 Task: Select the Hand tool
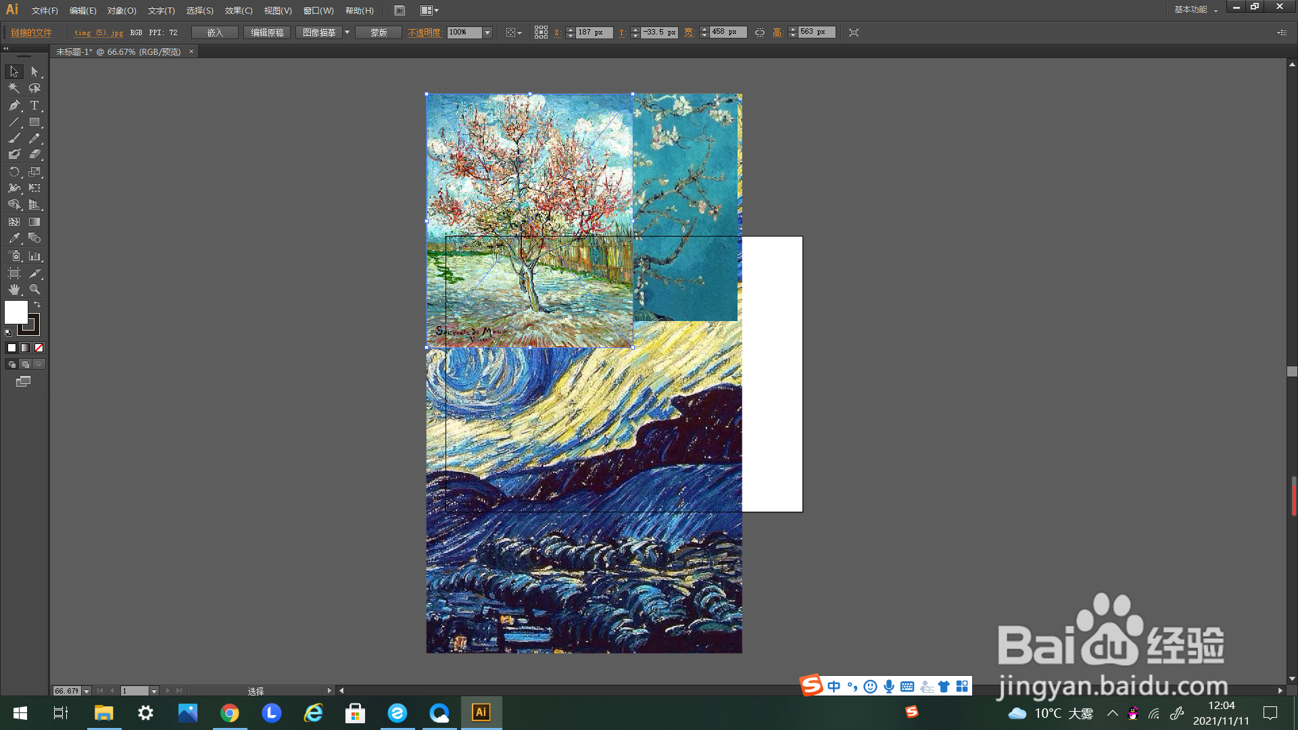pos(14,289)
